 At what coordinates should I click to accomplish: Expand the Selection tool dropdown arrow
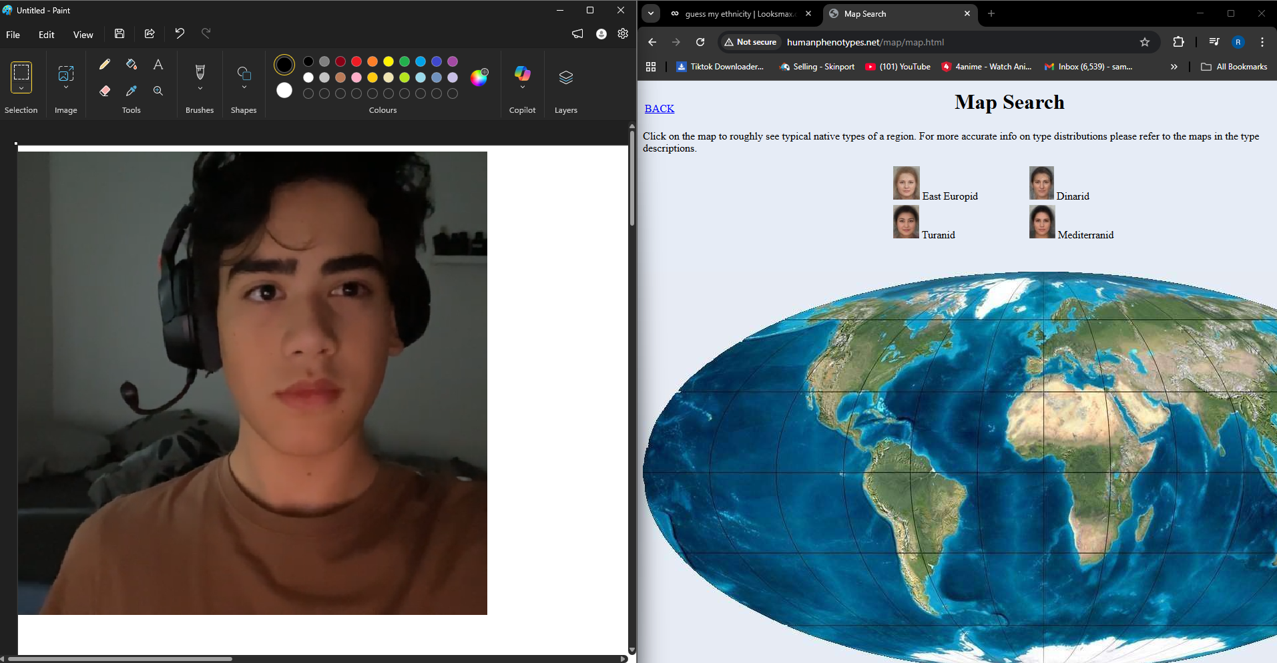(21, 88)
